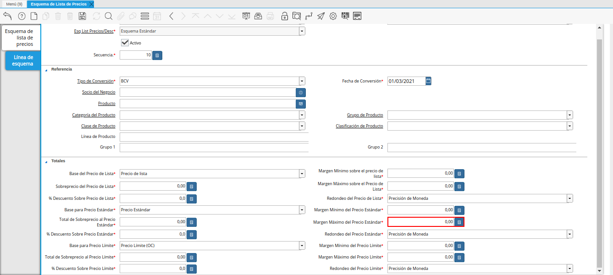Open the magnifying glass search icon
The height and width of the screenshot is (275, 613).
point(109,16)
